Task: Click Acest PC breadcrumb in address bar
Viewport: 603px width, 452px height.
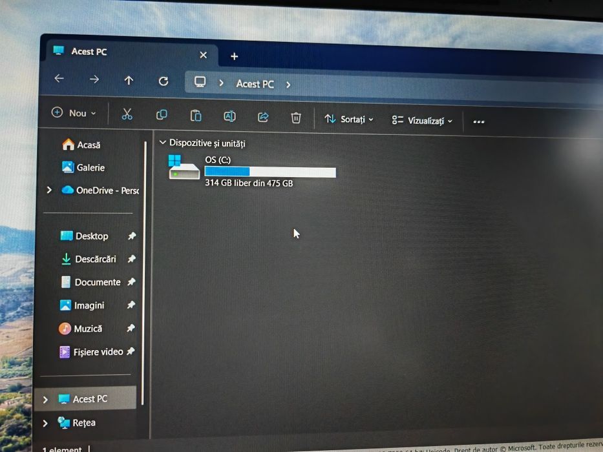Action: point(255,84)
